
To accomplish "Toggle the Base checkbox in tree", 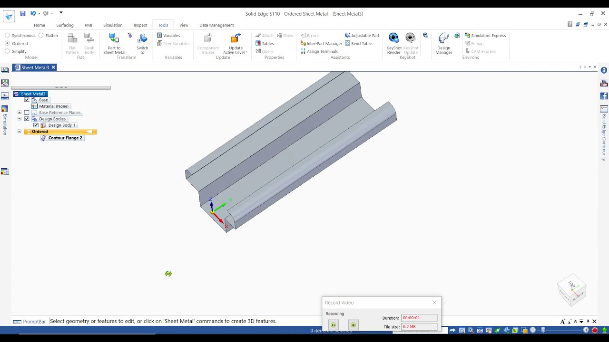I will pos(27,100).
